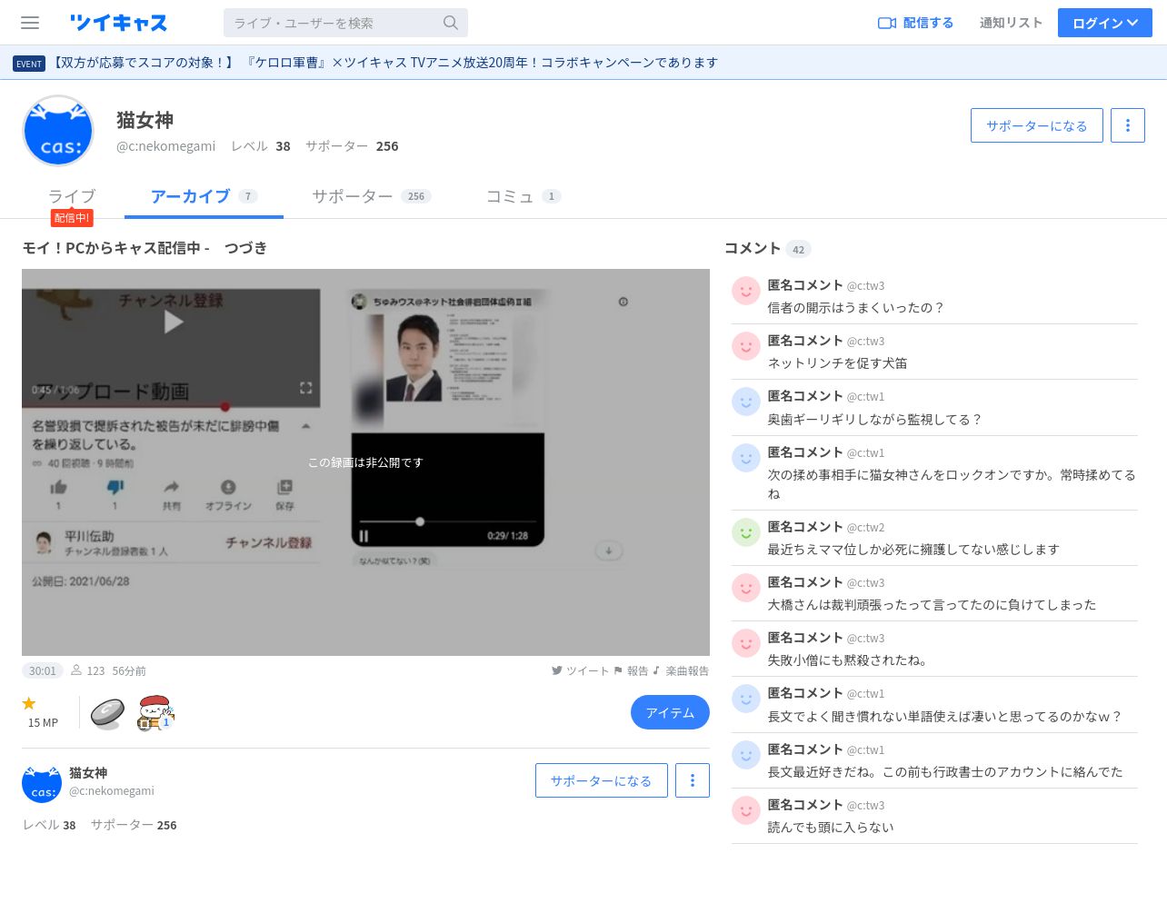The image size is (1167, 913).
Task: Click the video title モイ！PCからキャス配信中
Action: tap(145, 248)
